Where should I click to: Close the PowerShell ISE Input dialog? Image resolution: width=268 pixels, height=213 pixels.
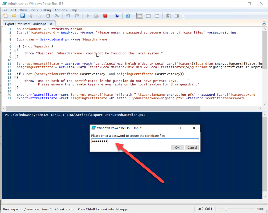(x=194, y=128)
